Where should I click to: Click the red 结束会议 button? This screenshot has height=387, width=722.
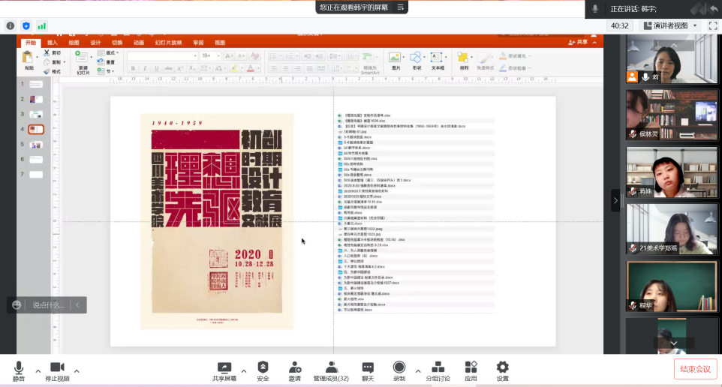(x=695, y=369)
